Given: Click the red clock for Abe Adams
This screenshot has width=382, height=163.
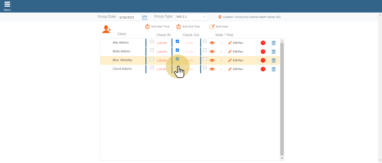Looking at the screenshot, I should [263, 43].
